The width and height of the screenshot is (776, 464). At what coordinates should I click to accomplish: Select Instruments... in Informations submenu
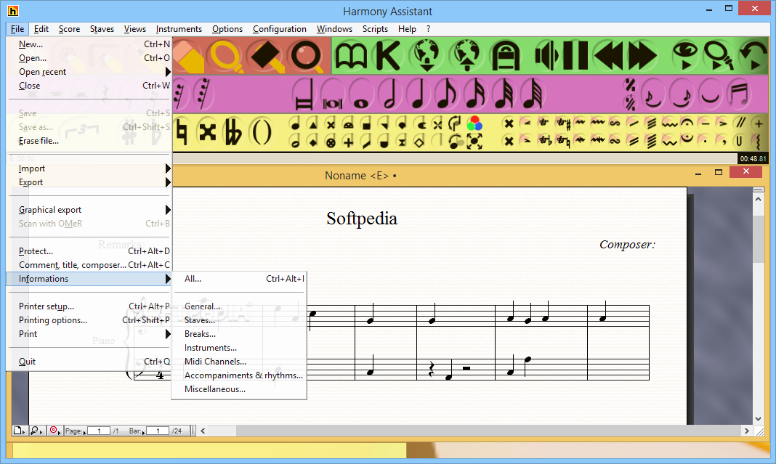point(239,349)
